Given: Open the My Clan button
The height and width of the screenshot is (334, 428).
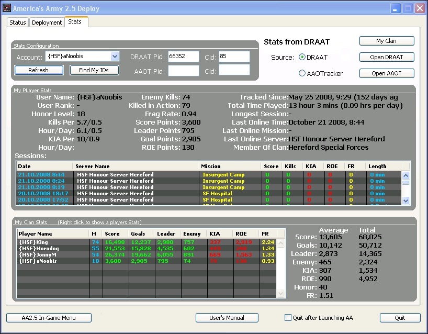Looking at the screenshot, I should pyautogui.click(x=387, y=41).
